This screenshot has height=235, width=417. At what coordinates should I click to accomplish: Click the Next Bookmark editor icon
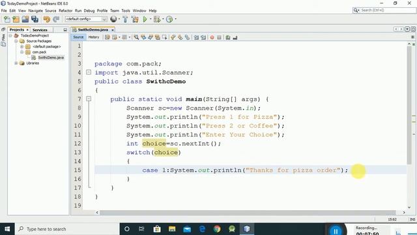180,37
